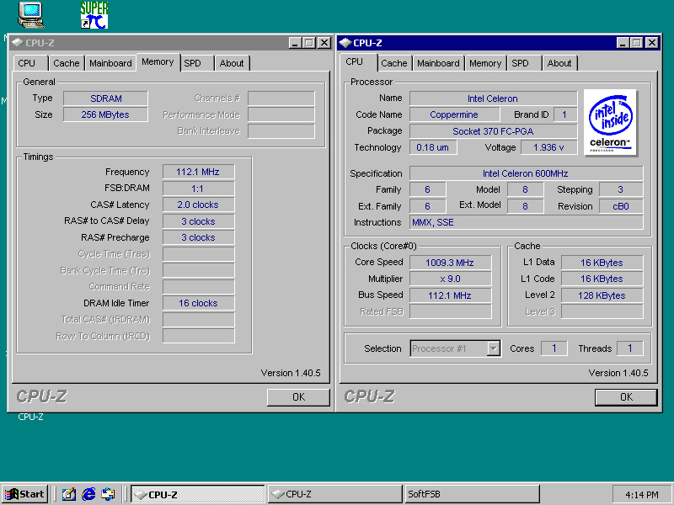Click the Bus Speed 112.1 MHz value

[450, 295]
